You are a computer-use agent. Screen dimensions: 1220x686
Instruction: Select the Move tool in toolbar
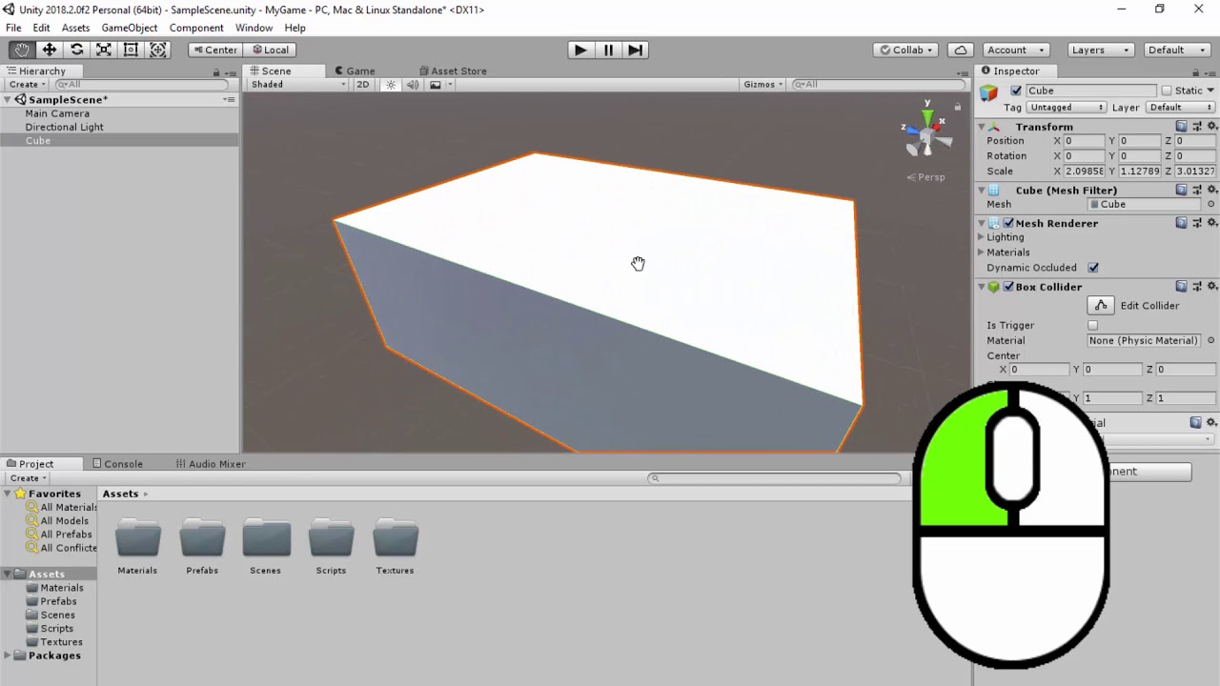(50, 50)
